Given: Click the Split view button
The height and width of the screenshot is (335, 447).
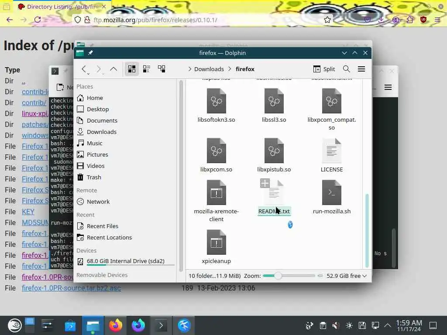Looking at the screenshot, I should [324, 69].
